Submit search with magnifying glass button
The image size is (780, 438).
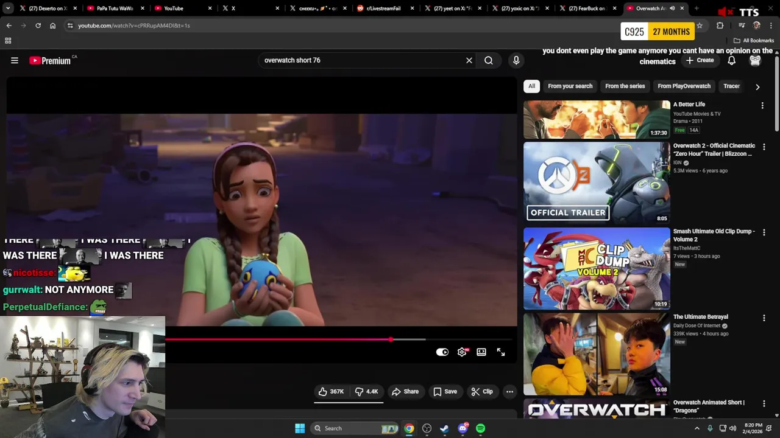click(489, 60)
